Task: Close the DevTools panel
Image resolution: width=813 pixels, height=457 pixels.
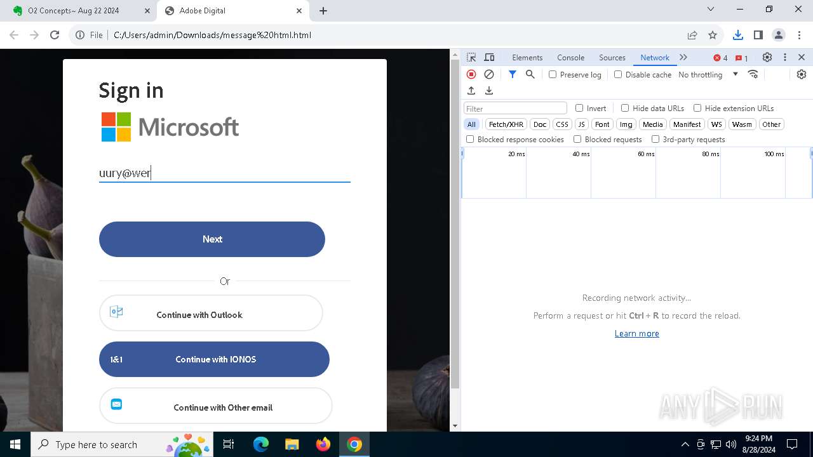Action: point(802,57)
